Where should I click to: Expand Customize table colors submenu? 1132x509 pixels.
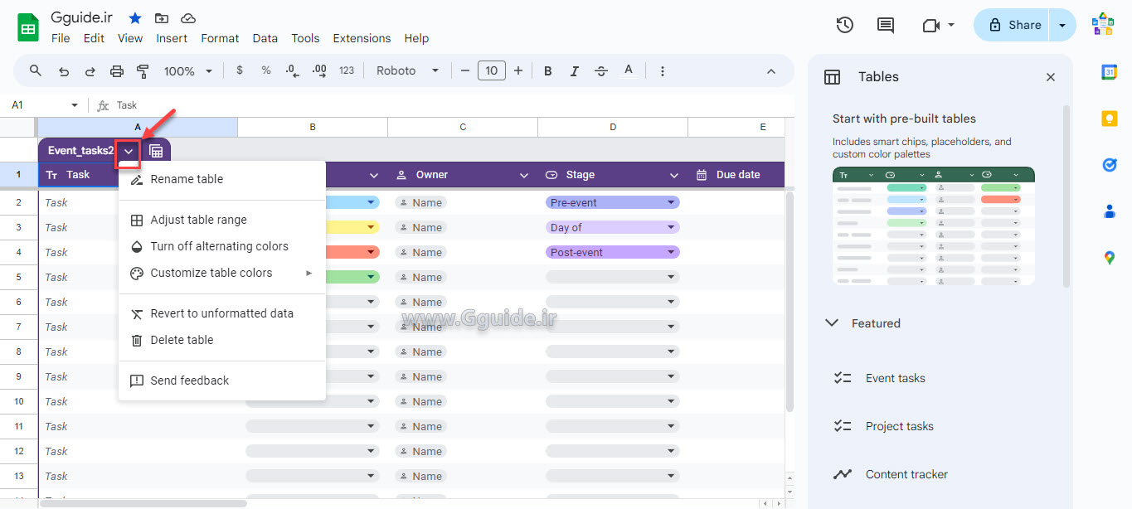coord(211,273)
